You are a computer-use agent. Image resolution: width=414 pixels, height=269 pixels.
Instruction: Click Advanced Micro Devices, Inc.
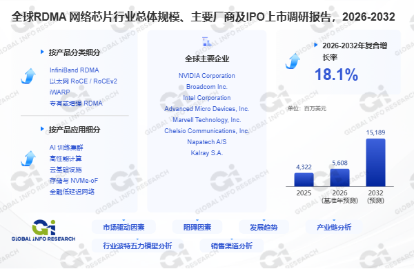[207, 109]
